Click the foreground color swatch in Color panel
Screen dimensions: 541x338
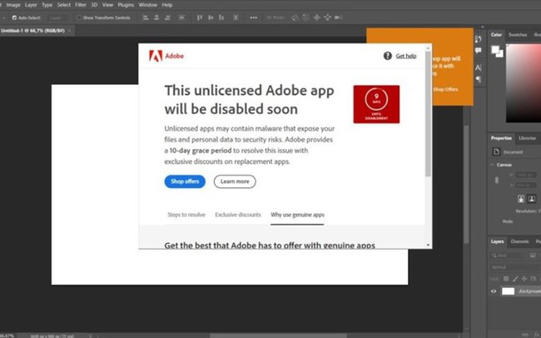(495, 50)
